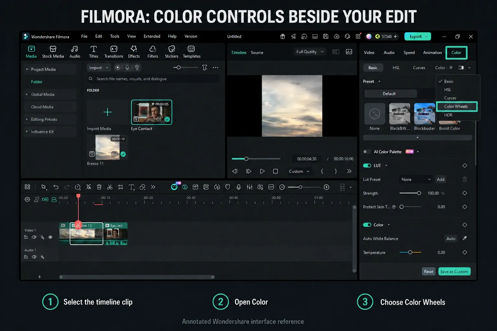Open the Lut Preset None dropdown
The image size is (497, 331).
(x=416, y=179)
